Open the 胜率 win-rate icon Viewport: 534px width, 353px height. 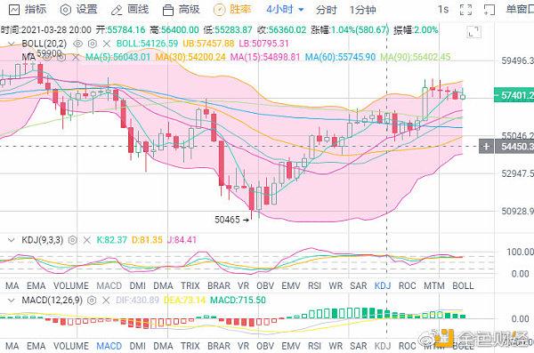219,10
